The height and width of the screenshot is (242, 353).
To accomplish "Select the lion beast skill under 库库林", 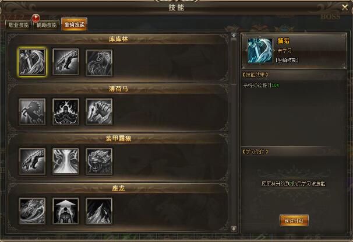I will click(99, 62).
